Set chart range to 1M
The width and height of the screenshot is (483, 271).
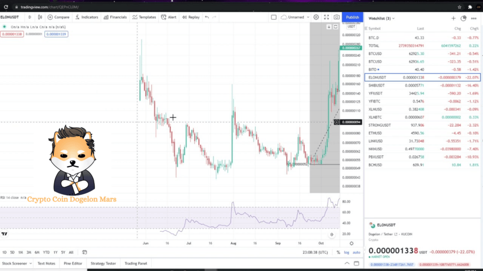tap(20, 252)
